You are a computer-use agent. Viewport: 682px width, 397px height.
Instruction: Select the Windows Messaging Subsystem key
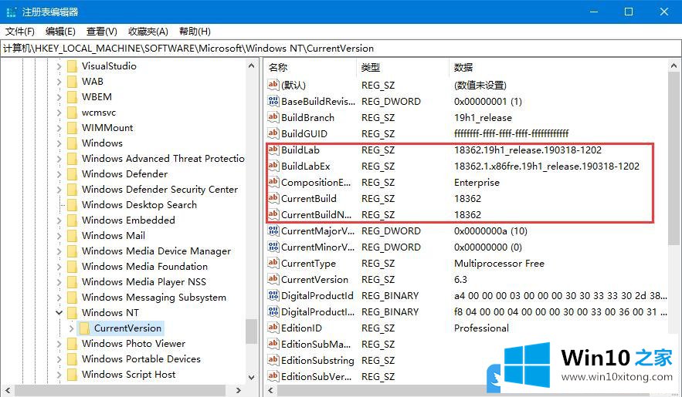pyautogui.click(x=154, y=298)
